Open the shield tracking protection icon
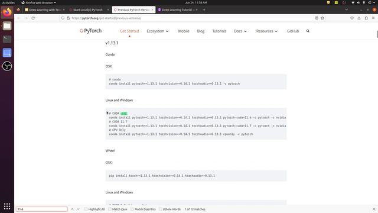This screenshot has height=213, width=378. pos(63,18)
